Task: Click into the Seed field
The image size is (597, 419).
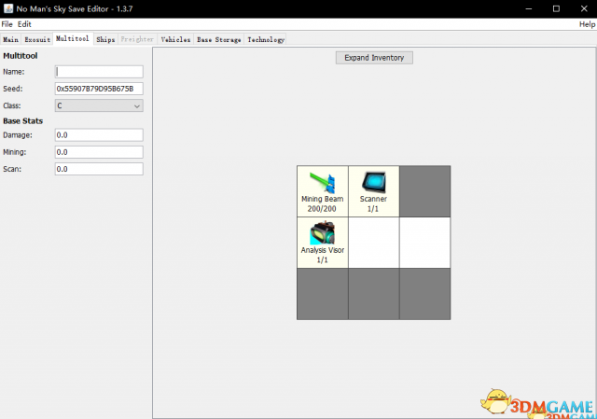Action: (99, 89)
